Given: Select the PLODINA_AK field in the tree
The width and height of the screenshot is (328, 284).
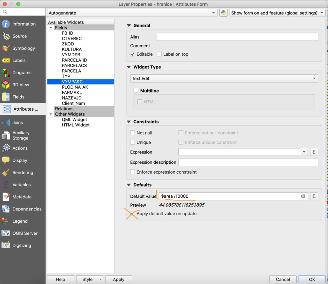Looking at the screenshot, I should click(x=75, y=87).
